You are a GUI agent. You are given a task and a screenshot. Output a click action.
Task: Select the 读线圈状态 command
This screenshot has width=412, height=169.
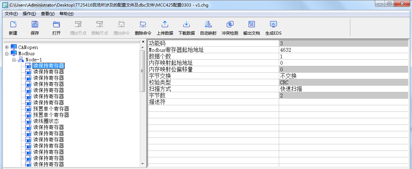click(46, 121)
